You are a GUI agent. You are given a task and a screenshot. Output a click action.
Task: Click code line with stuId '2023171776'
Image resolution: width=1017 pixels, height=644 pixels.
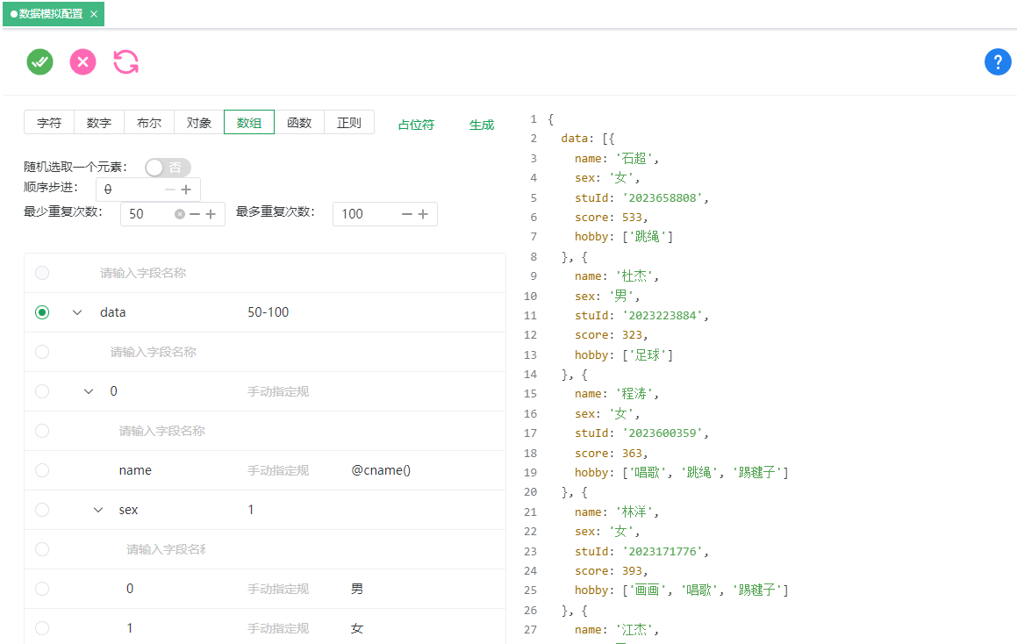pos(641,551)
